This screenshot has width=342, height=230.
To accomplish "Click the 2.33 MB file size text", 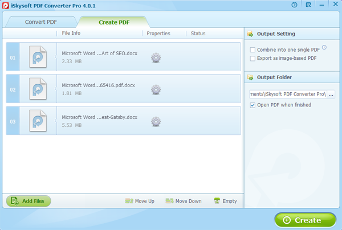I will tap(72, 61).
